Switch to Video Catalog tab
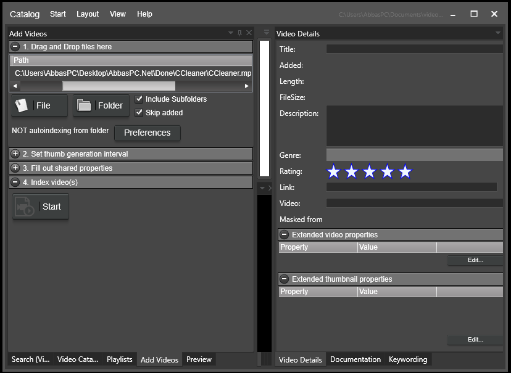 tap(78, 359)
